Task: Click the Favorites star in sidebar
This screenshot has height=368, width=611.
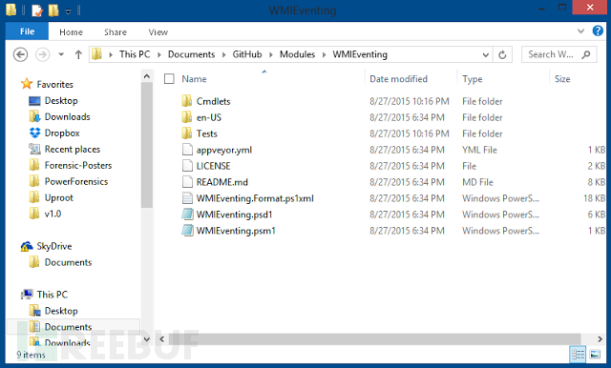Action: point(27,84)
